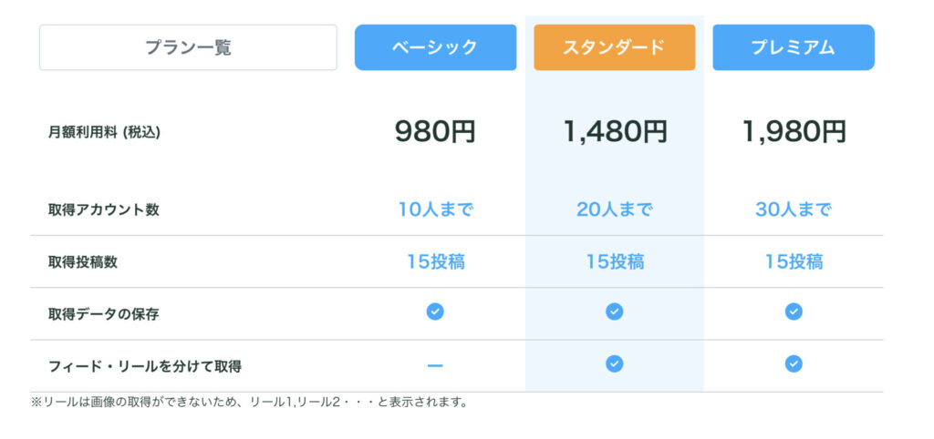Click the フィード・リールを分けて取得 row label

tap(145, 366)
